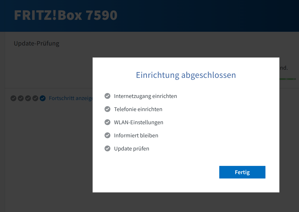
Task: Select the second gray step circle in progress row
Action: (x=21, y=98)
